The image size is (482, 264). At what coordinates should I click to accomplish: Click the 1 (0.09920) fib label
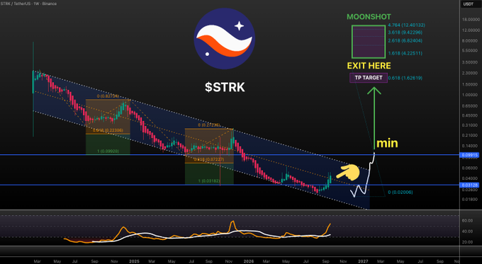108,151
